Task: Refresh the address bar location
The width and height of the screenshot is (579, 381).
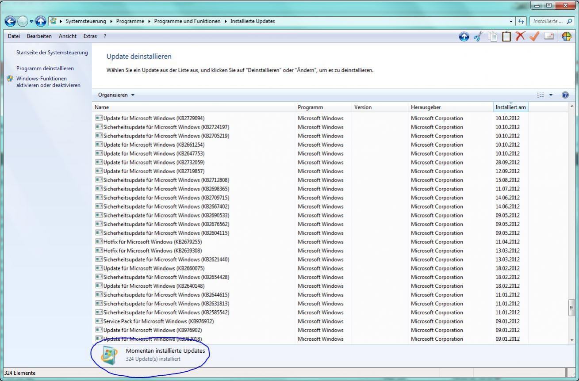Action: [521, 21]
